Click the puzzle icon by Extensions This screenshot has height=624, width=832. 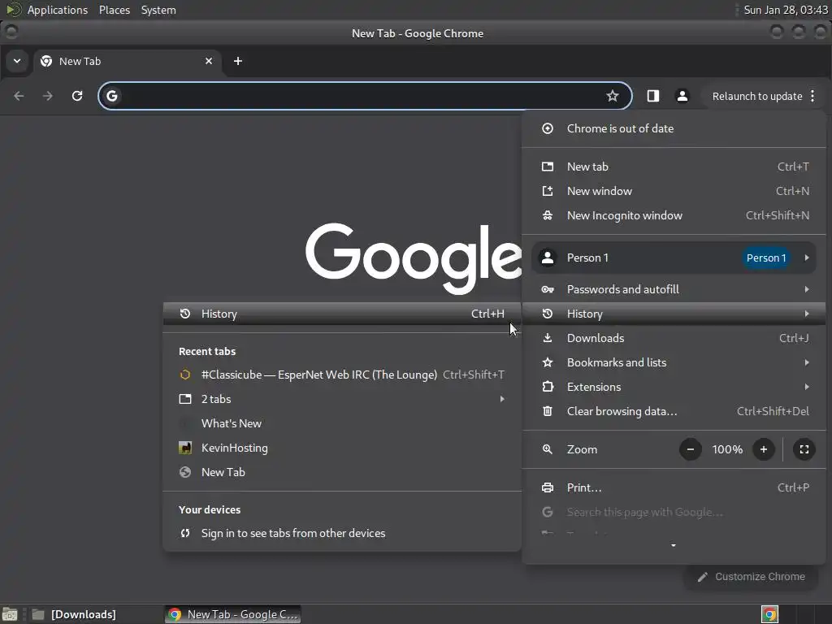click(547, 387)
